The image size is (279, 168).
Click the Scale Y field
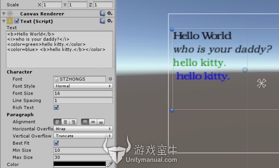[78, 5]
